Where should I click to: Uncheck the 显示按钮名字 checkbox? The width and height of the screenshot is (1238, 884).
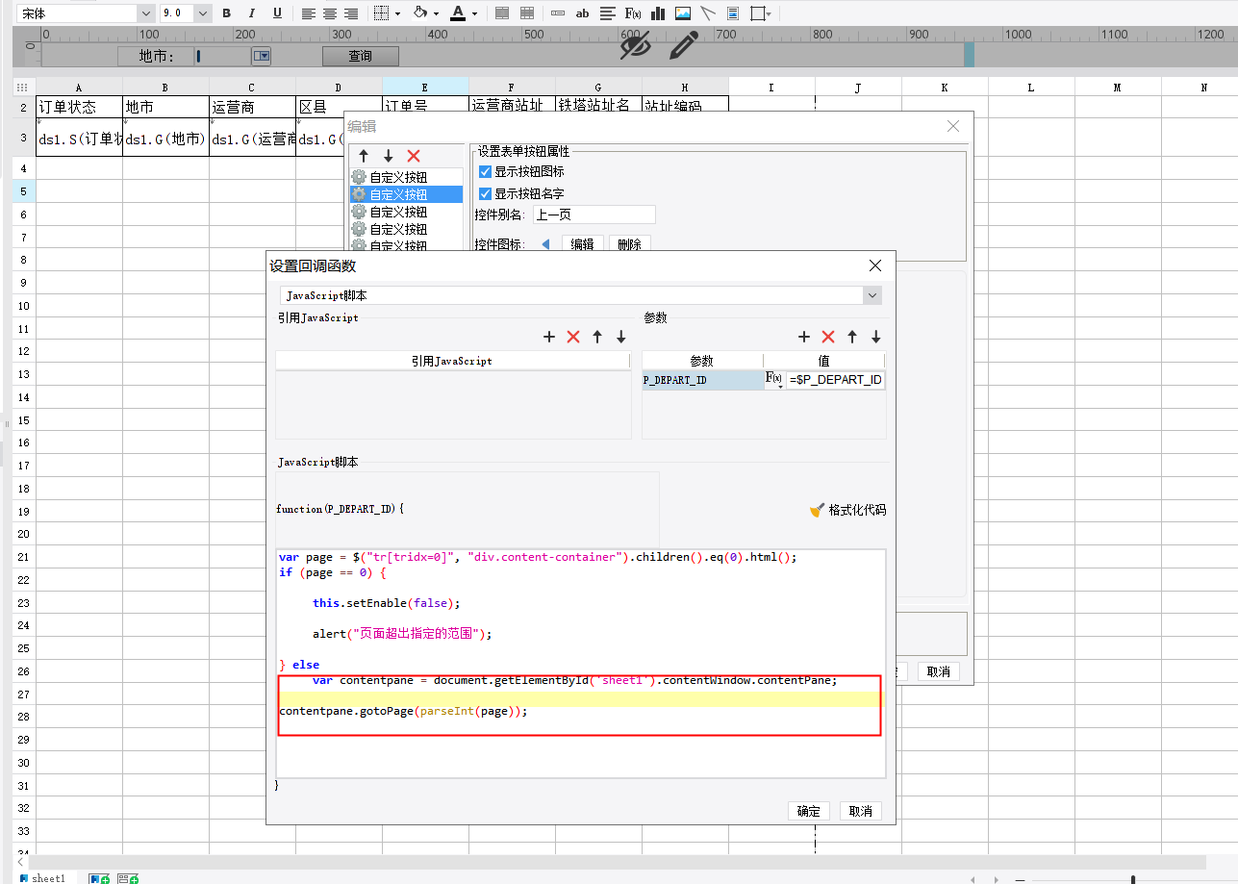(485, 193)
